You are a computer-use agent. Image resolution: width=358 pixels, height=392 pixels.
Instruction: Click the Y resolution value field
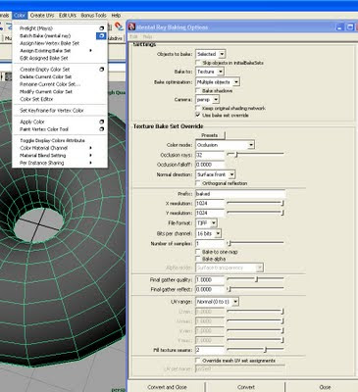click(210, 213)
